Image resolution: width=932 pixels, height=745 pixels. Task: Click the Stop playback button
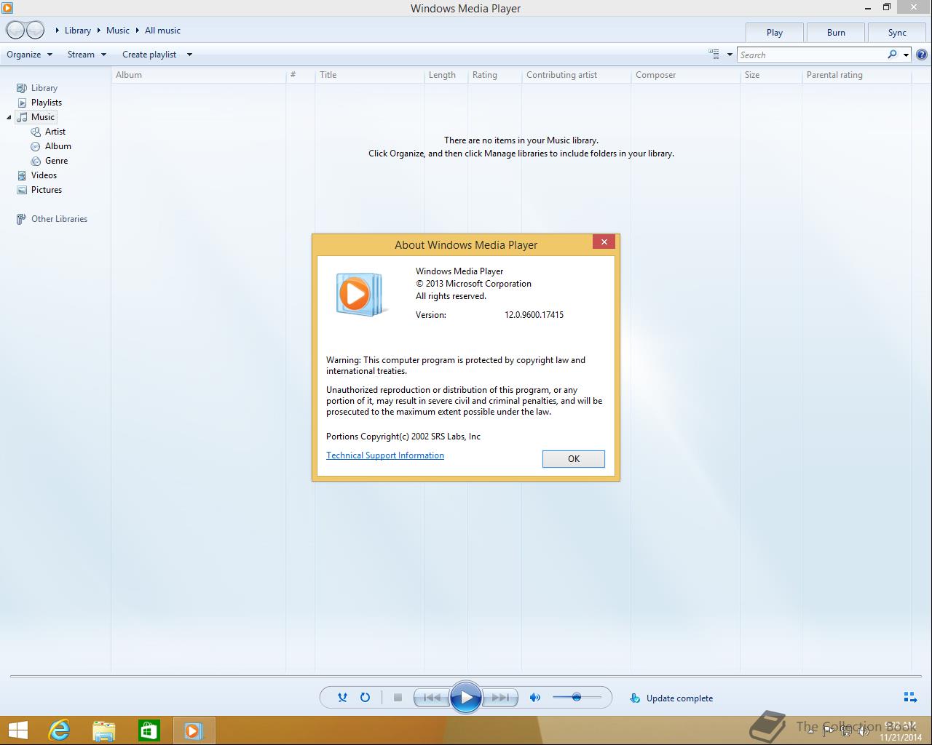pos(398,698)
